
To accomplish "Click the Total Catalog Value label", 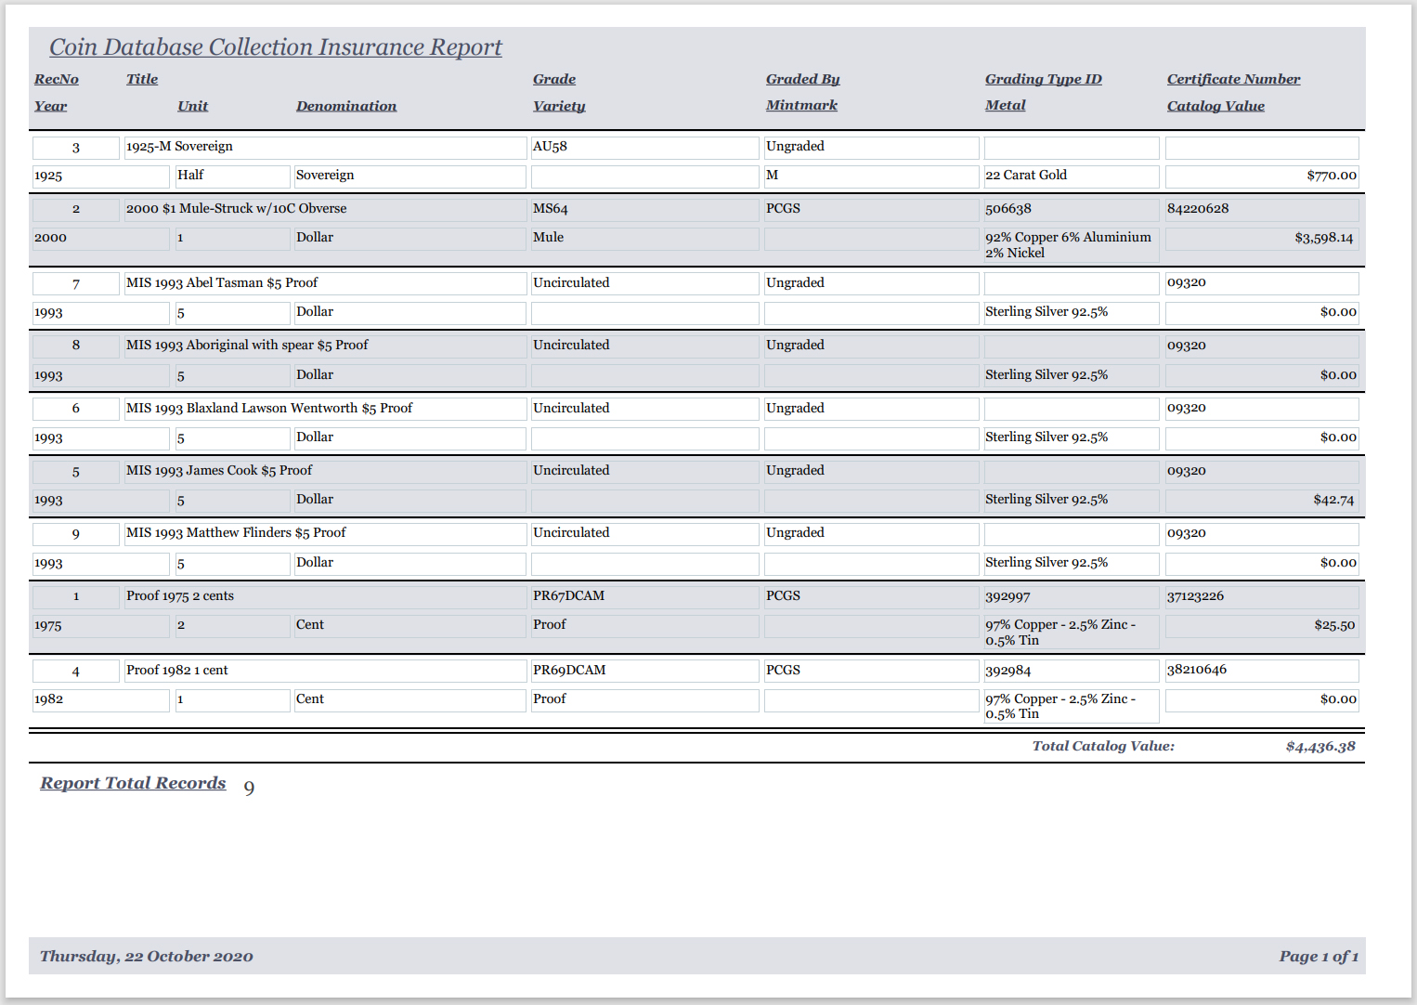I will pos(1103,747).
